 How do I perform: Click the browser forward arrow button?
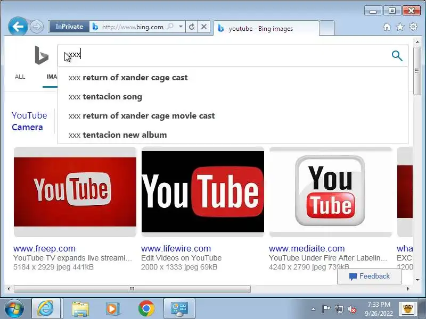[36, 27]
